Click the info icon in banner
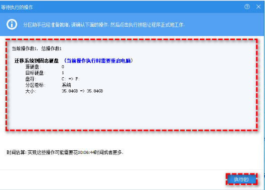265x190 pixels. 12,25
